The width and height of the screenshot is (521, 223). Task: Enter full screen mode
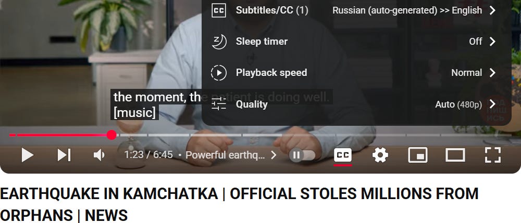[x=492, y=155]
